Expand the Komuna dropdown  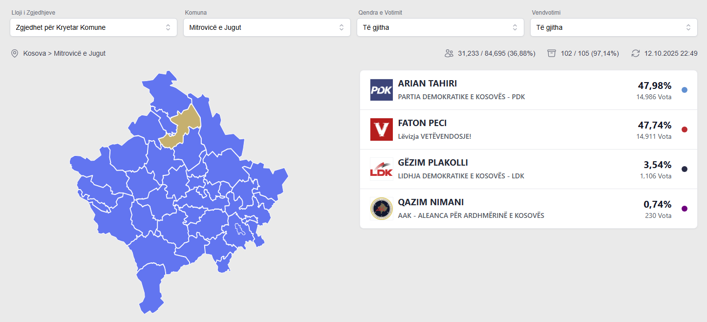point(267,27)
